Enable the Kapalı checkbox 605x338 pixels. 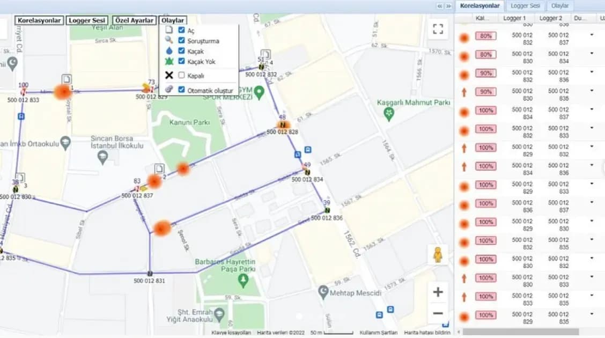click(181, 75)
